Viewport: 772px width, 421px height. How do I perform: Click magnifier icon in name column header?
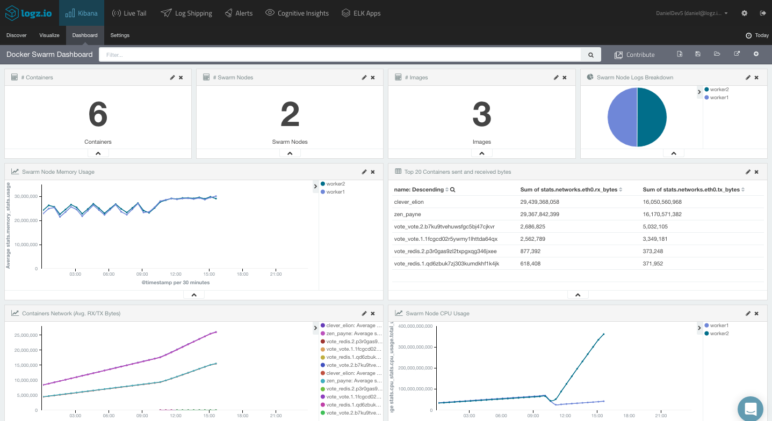point(453,189)
